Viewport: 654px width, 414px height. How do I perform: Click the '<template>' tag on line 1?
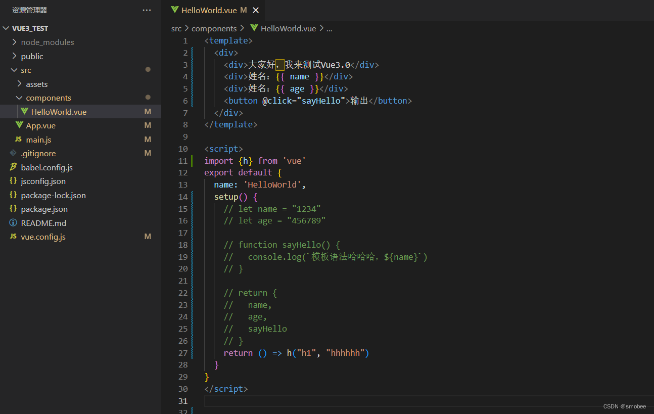228,40
